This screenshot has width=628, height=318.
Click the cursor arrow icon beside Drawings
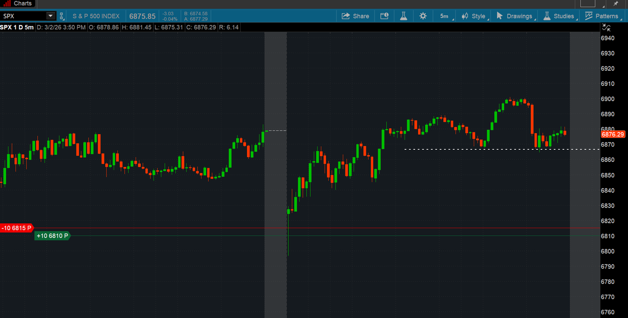click(x=500, y=16)
